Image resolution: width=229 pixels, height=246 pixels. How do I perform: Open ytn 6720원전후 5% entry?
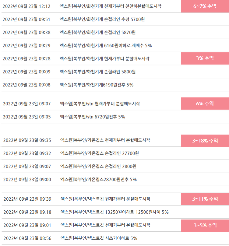(93, 117)
